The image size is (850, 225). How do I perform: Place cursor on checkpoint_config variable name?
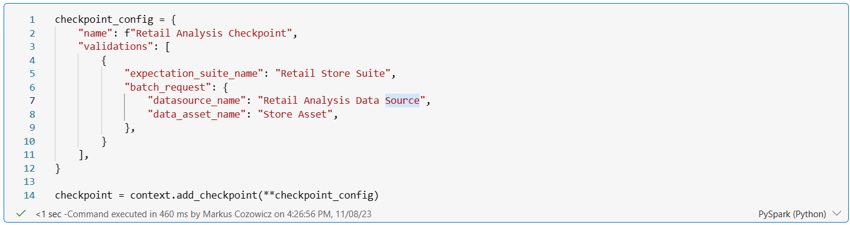click(101, 19)
